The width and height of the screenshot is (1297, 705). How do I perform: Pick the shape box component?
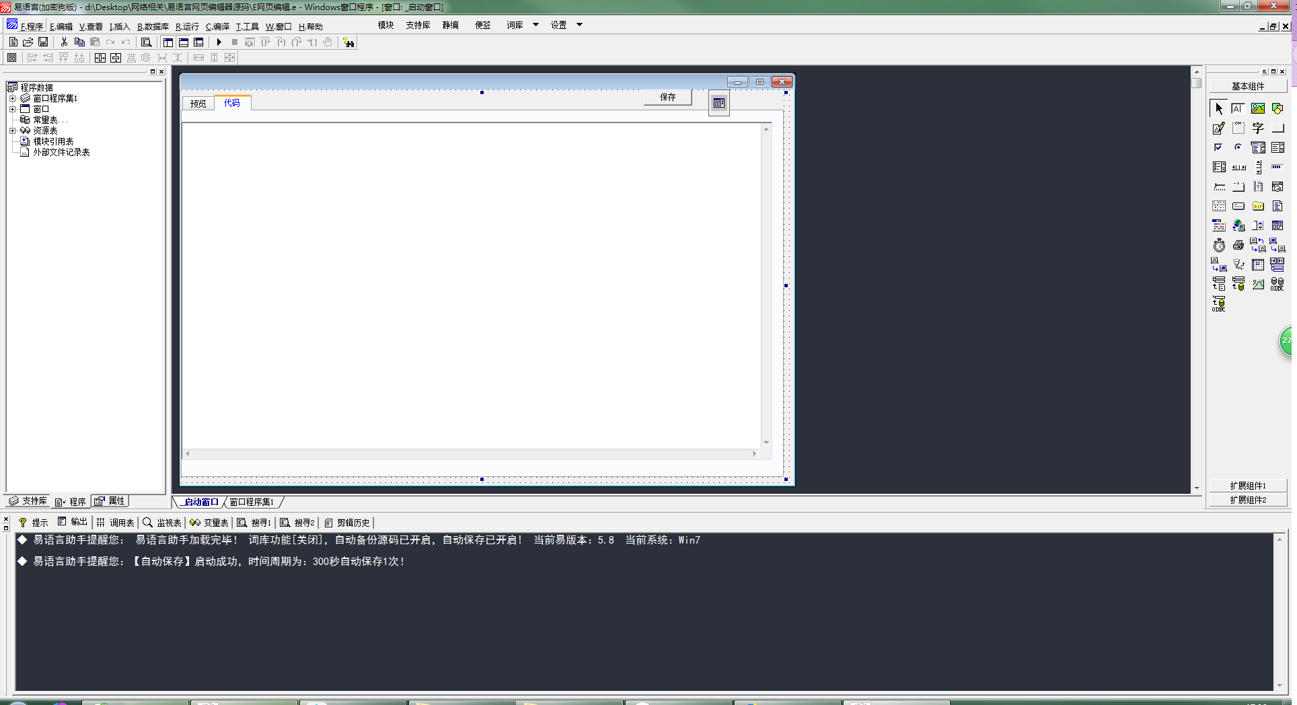[1277, 108]
